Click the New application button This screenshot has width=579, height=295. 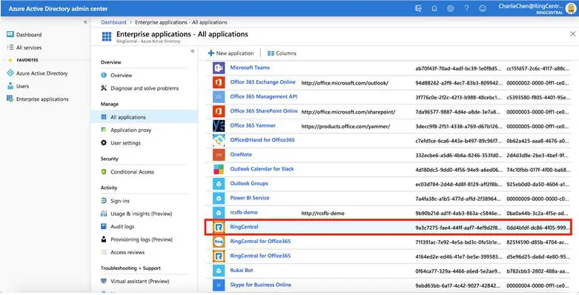coord(231,53)
